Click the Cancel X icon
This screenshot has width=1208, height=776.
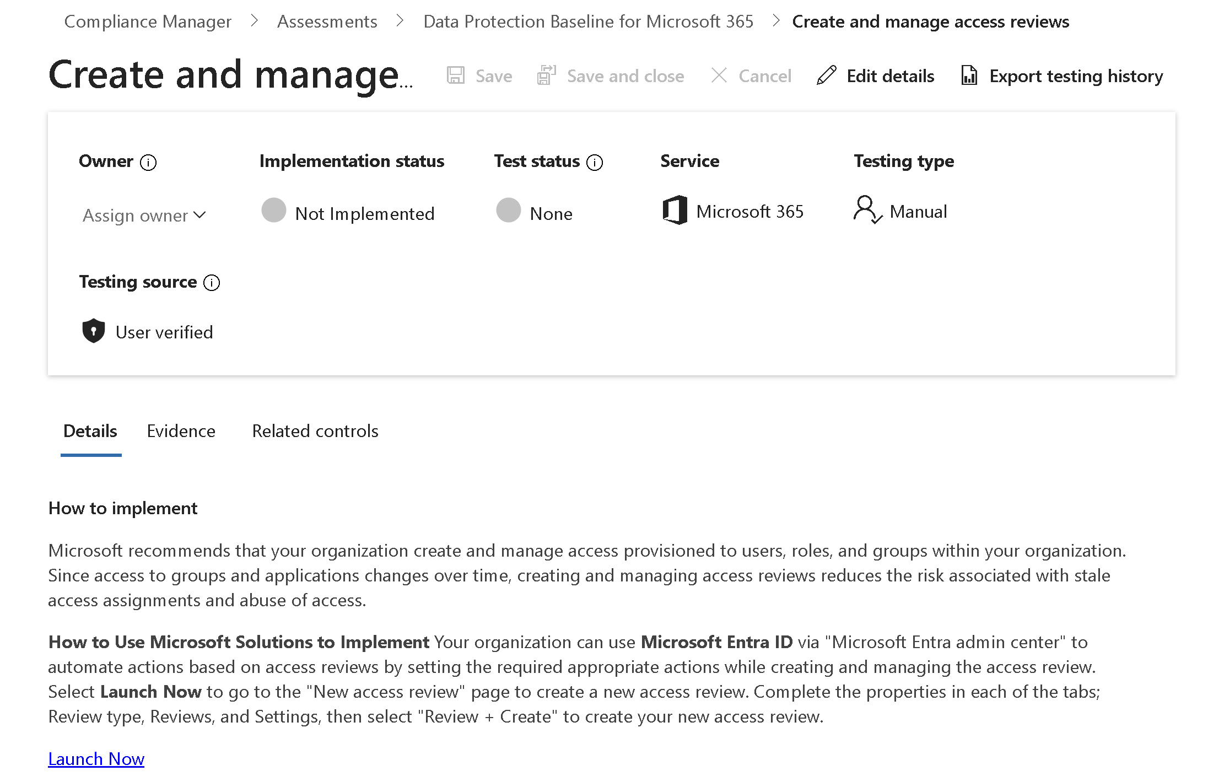(x=719, y=76)
